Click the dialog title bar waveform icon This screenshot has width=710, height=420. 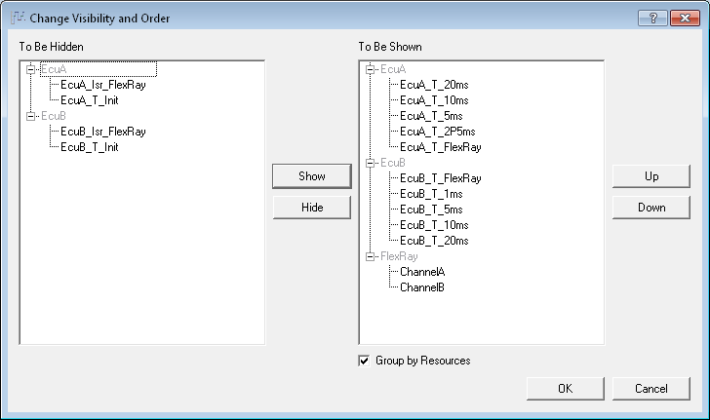(18, 18)
